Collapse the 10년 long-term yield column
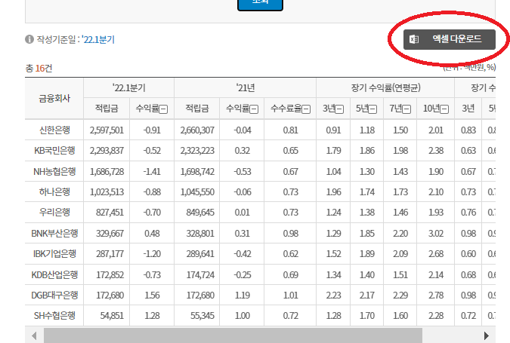Image resolution: width=510 pixels, height=343 pixels. tap(444, 109)
